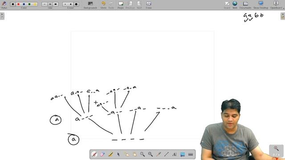Choose the small eraser size
Viewport: 285px width, 160px height.
65,4
